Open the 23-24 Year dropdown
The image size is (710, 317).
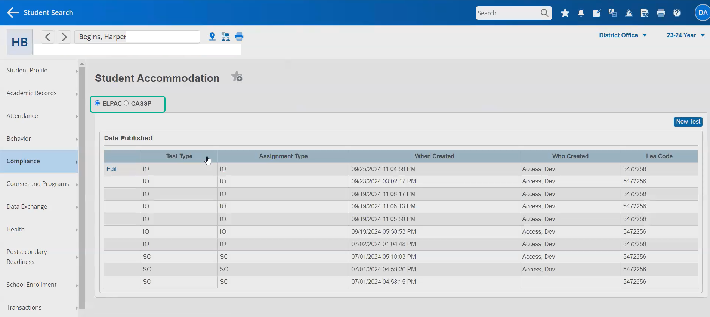point(685,35)
